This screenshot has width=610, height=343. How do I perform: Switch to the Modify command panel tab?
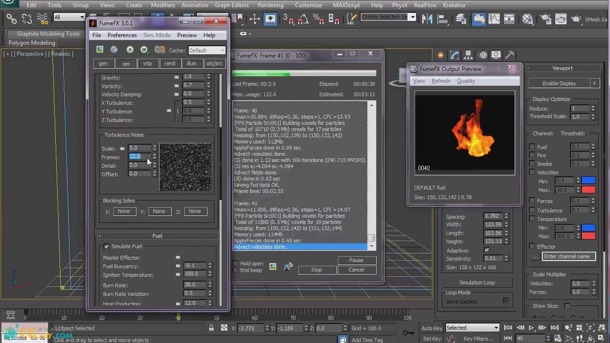tap(455, 55)
